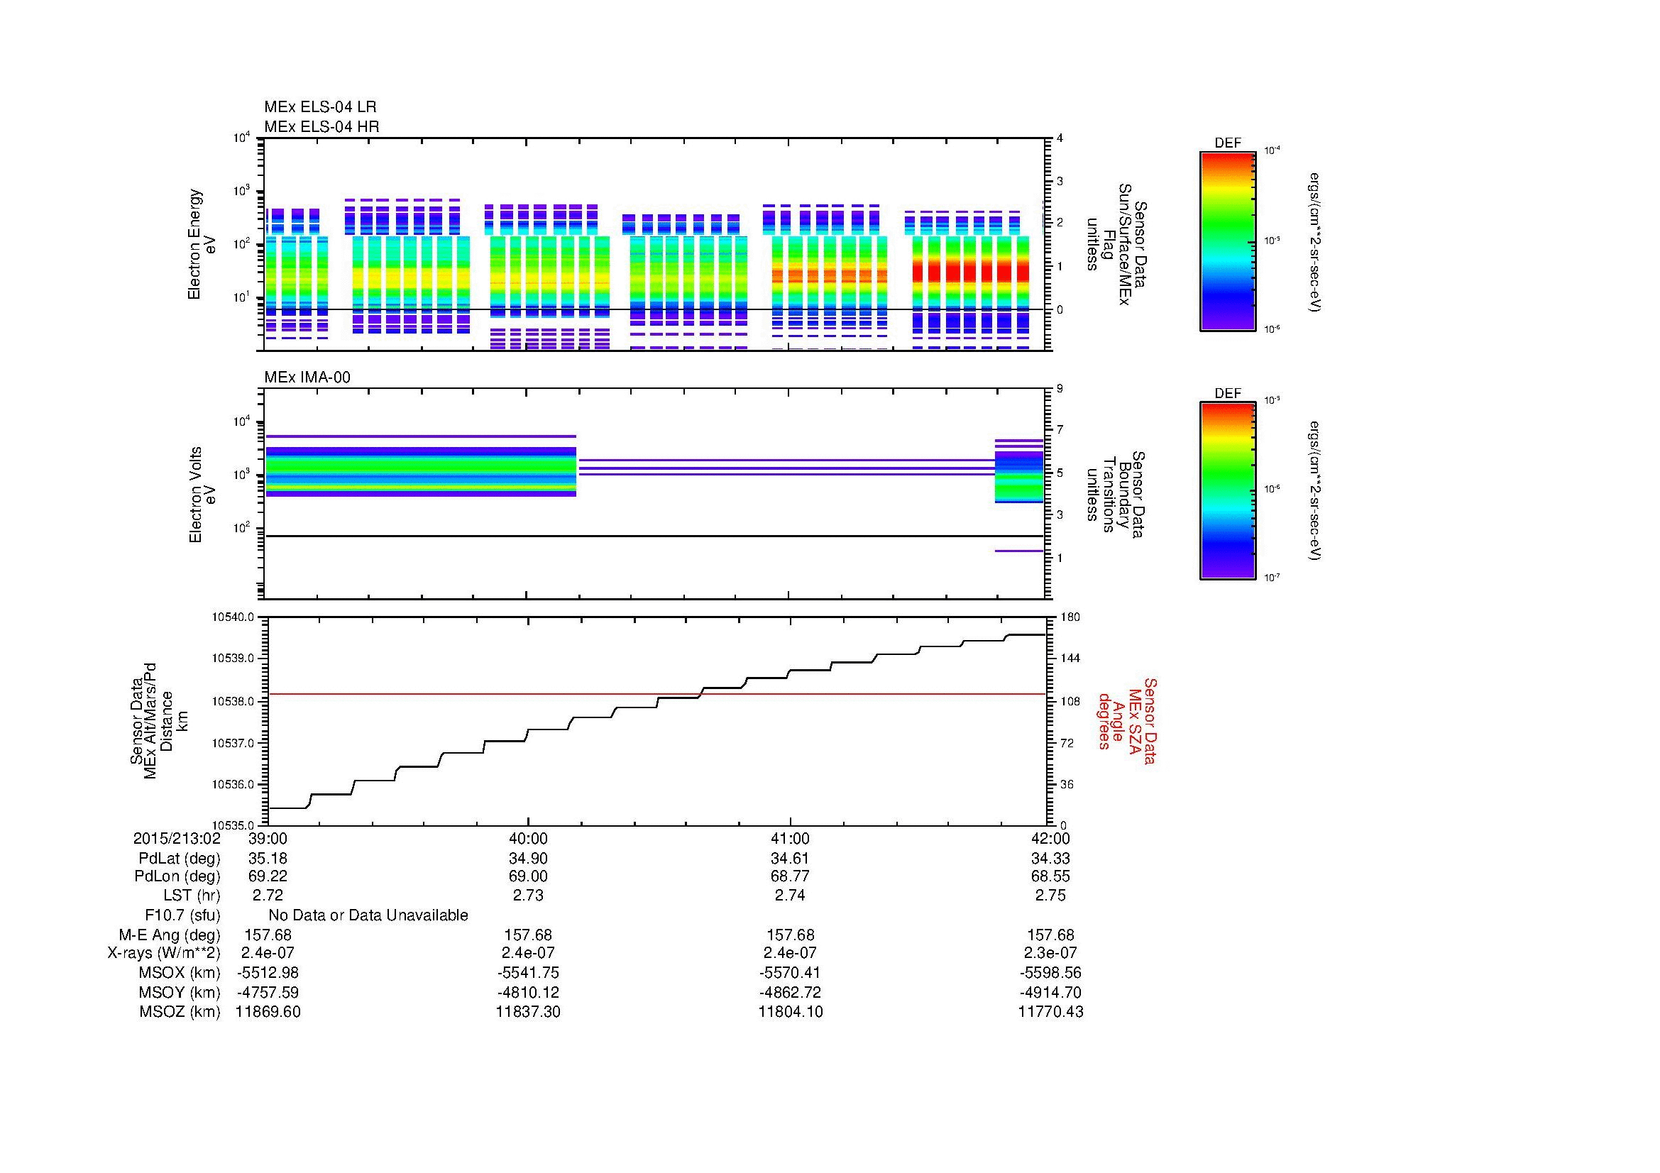1660x1173 pixels.
Task: Click the '40:00' time tick label
Action: [529, 838]
